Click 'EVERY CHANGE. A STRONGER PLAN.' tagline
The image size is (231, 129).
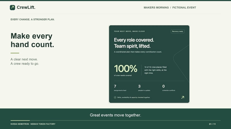tap(33, 19)
